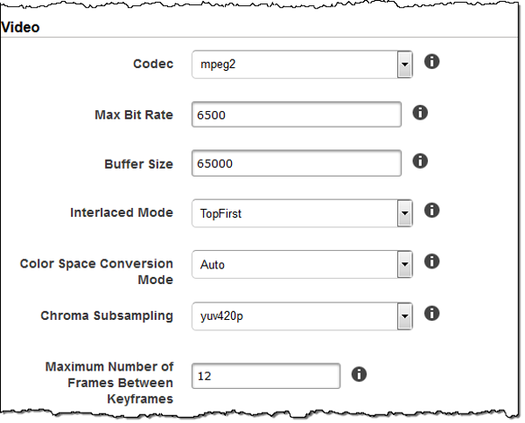Select the Buffer Size field with 65000

(297, 163)
